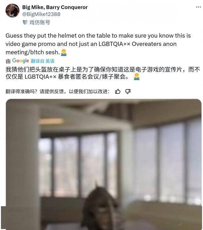This screenshot has height=230, width=203.
Task: Click shrug emoji ending the English tweet
Action: tap(64, 52)
